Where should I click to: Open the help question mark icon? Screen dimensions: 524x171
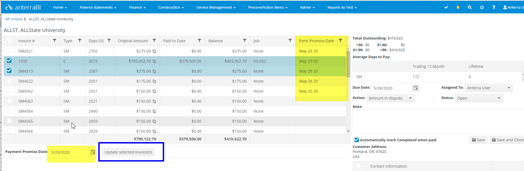coord(494,7)
